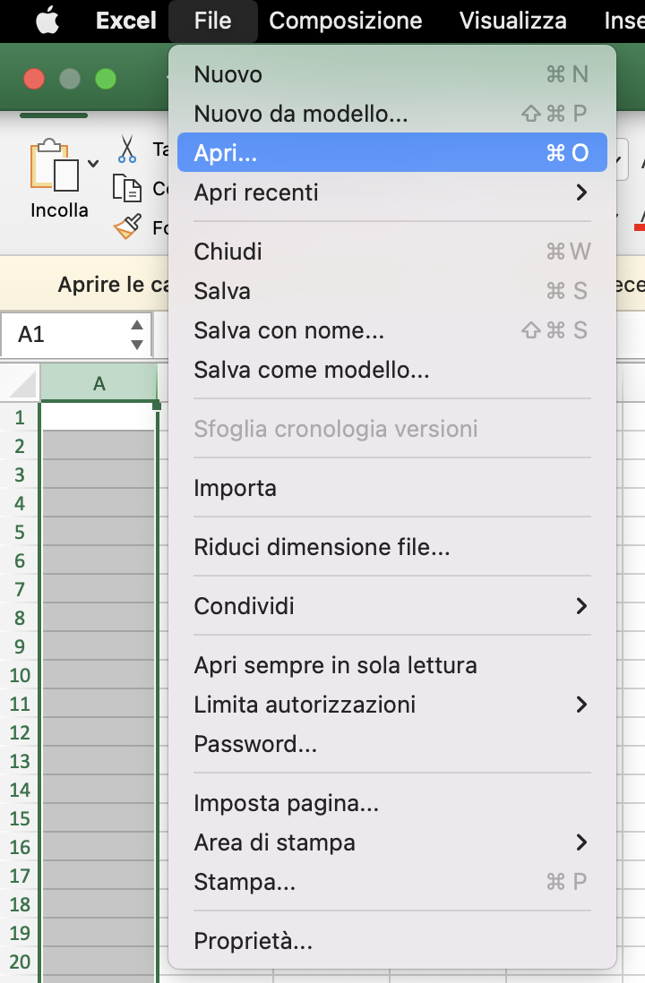Image resolution: width=645 pixels, height=983 pixels.
Task: Close the File menu in menu bar
Action: [212, 21]
